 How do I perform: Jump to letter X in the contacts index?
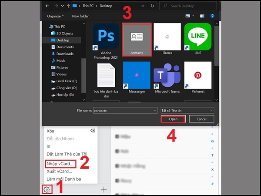212,169
